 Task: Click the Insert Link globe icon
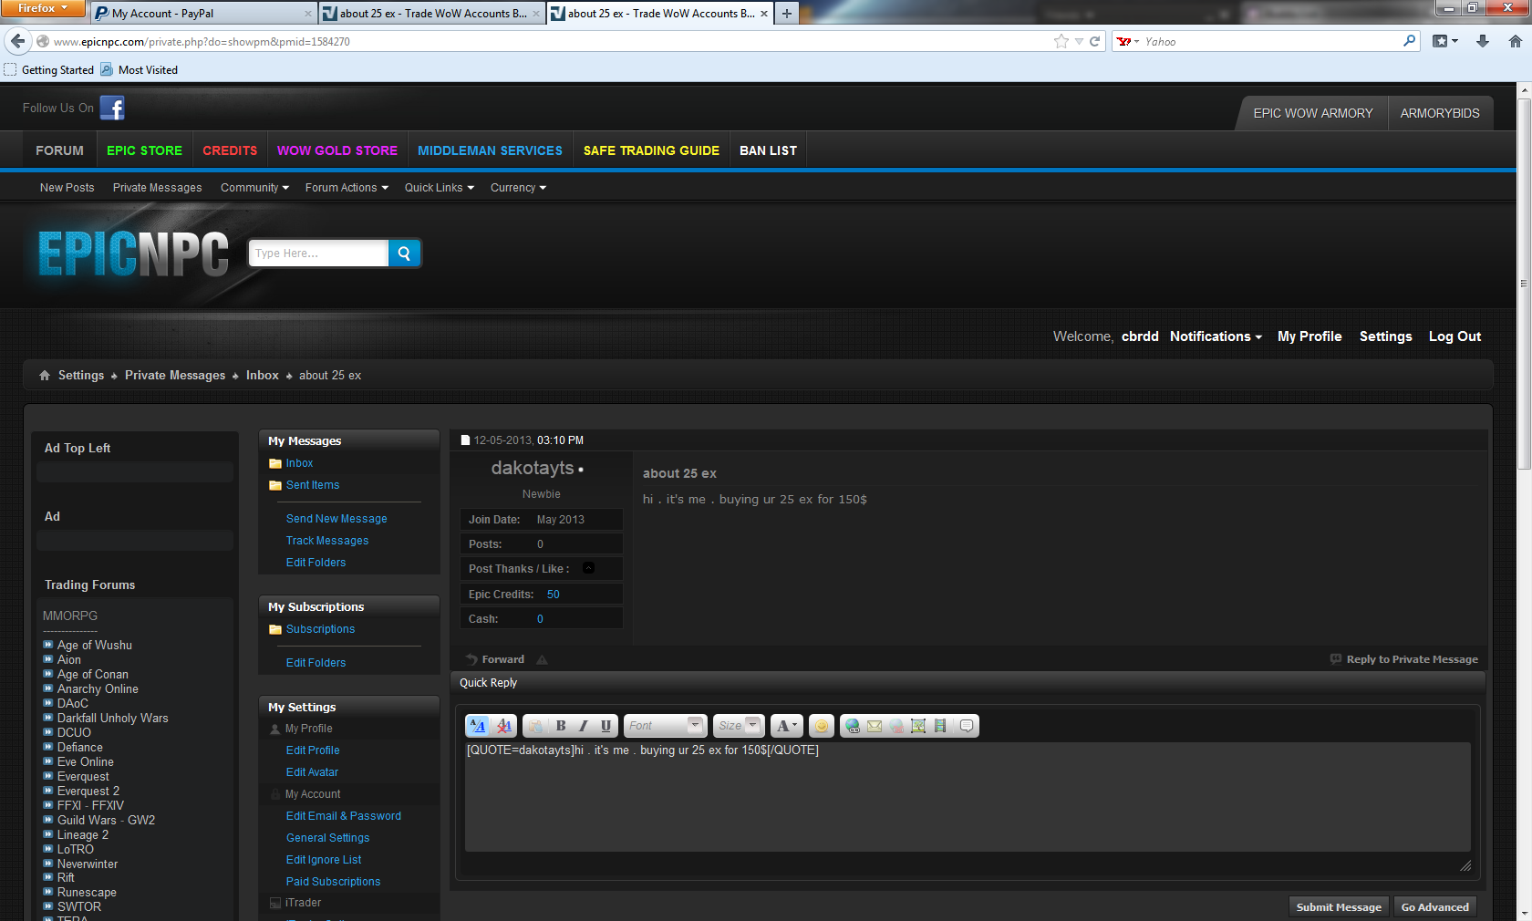(x=853, y=726)
